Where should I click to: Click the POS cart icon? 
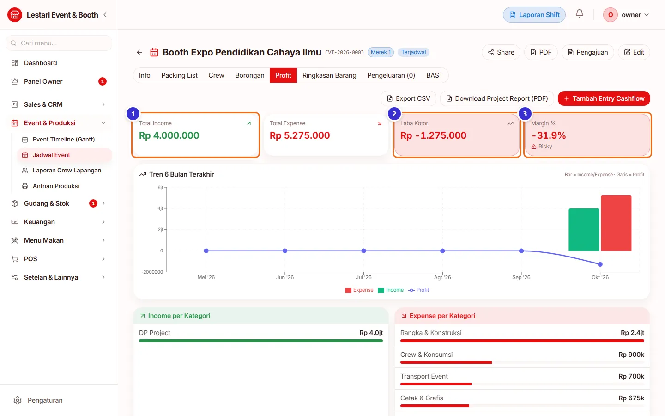point(15,259)
